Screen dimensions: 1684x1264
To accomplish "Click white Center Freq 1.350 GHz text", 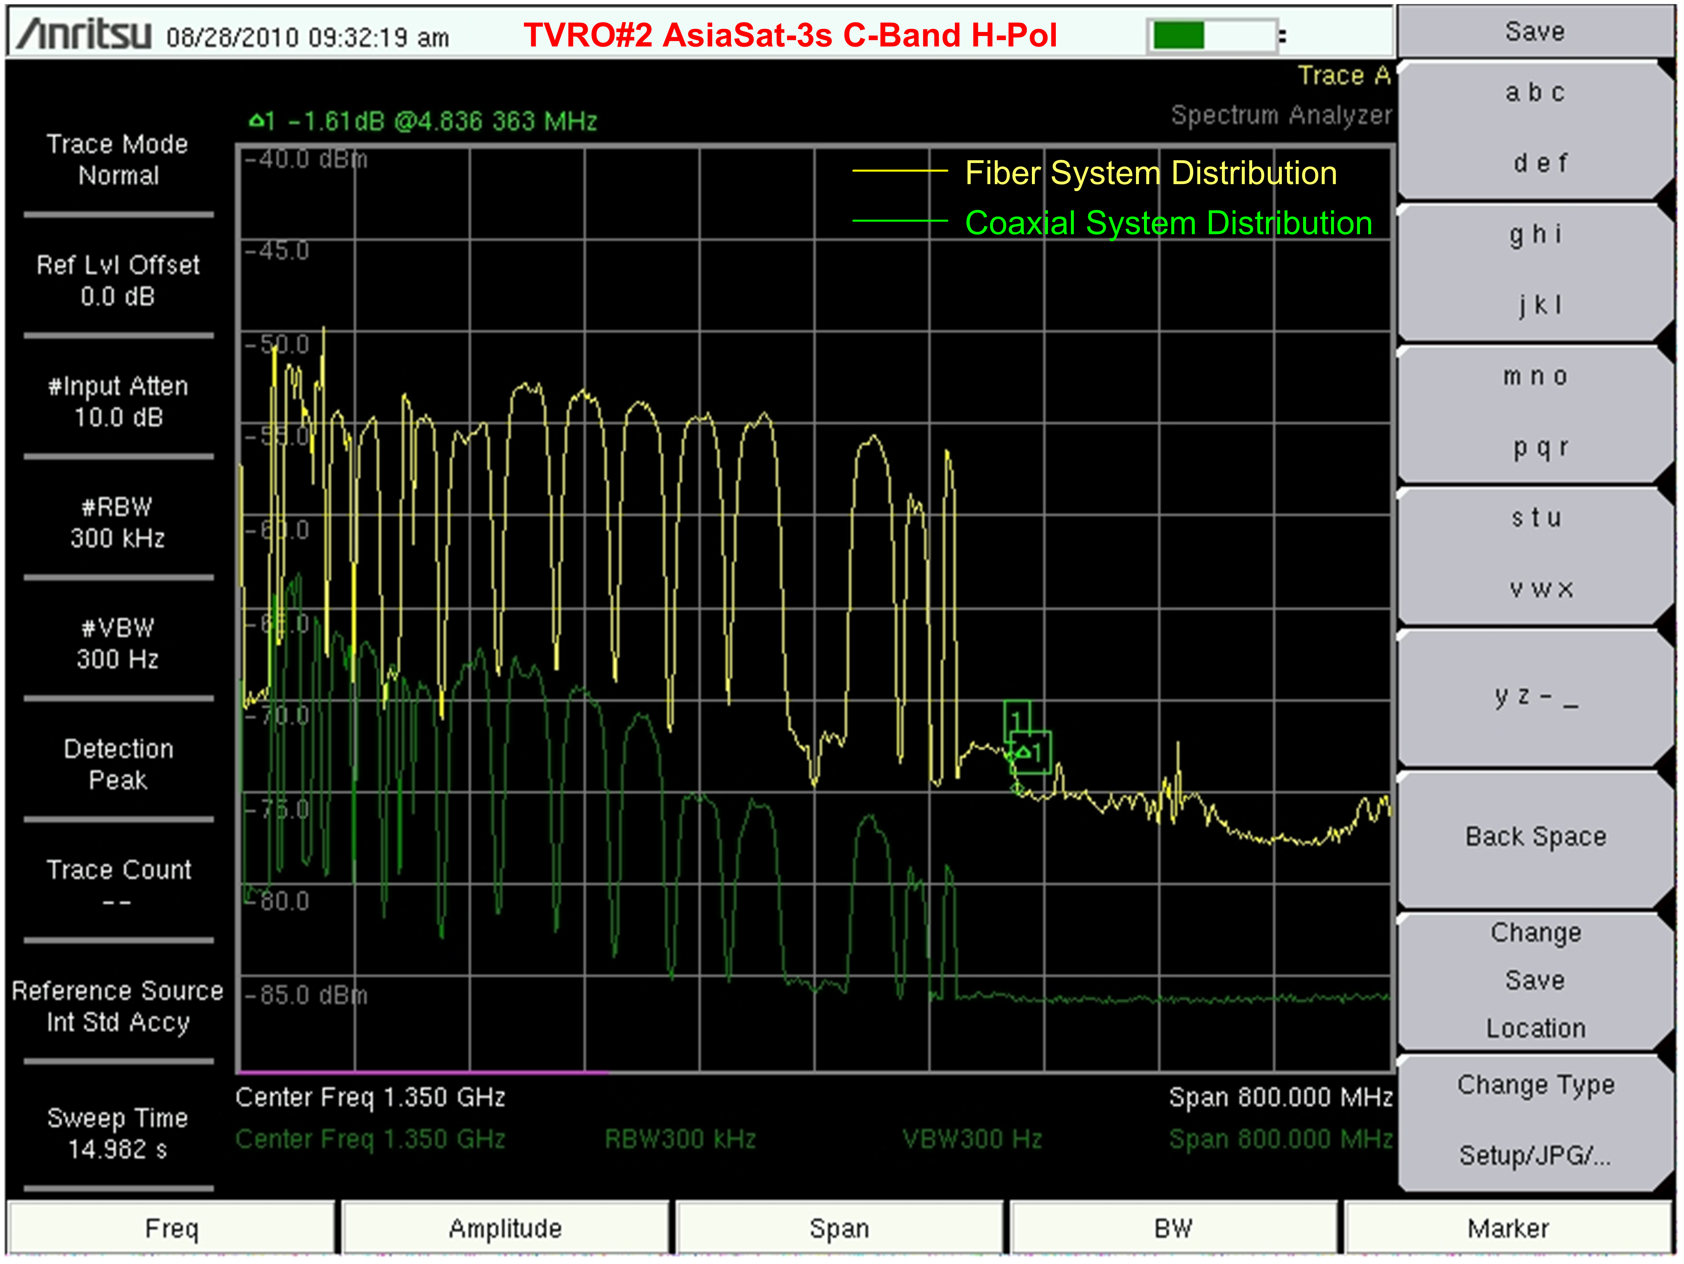I will [x=370, y=1097].
